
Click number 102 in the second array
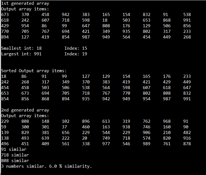[x=65, y=121]
